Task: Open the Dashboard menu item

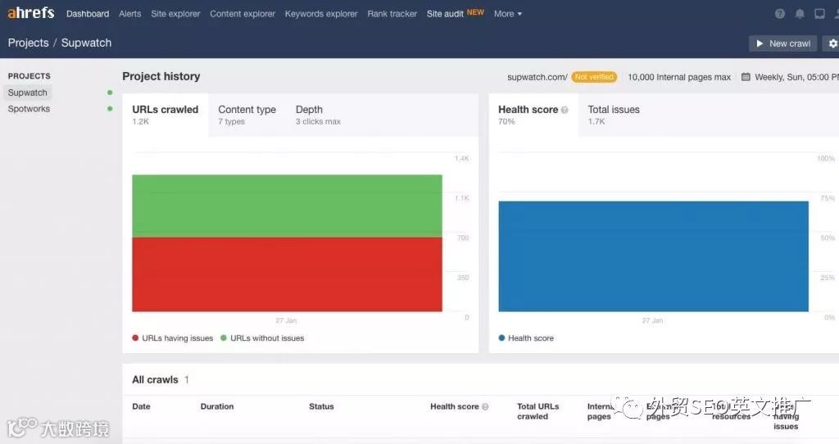Action: (88, 14)
